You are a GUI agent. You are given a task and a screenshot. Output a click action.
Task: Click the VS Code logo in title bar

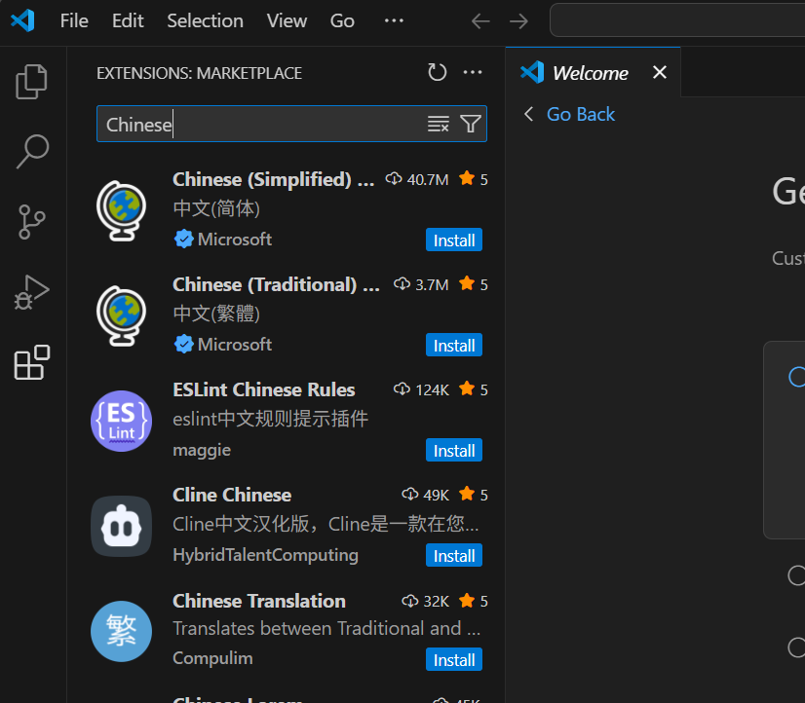(23, 21)
